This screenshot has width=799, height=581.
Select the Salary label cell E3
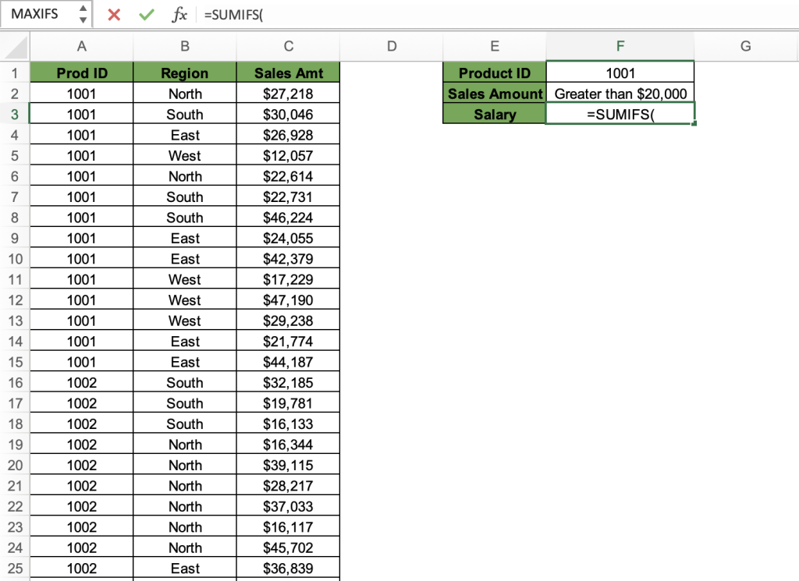[494, 113]
